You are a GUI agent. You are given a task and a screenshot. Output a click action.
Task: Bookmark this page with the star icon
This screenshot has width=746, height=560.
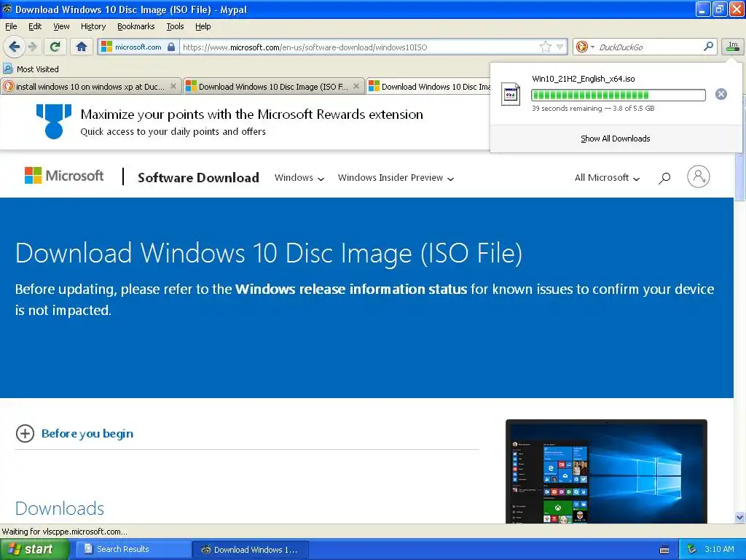(x=545, y=47)
